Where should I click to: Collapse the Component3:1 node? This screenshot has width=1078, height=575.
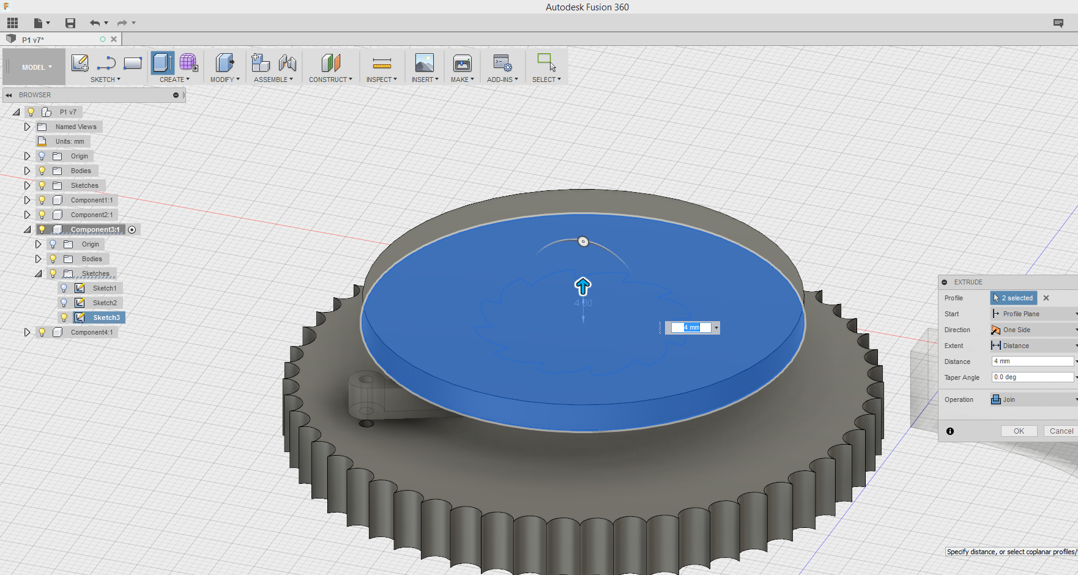pos(27,229)
